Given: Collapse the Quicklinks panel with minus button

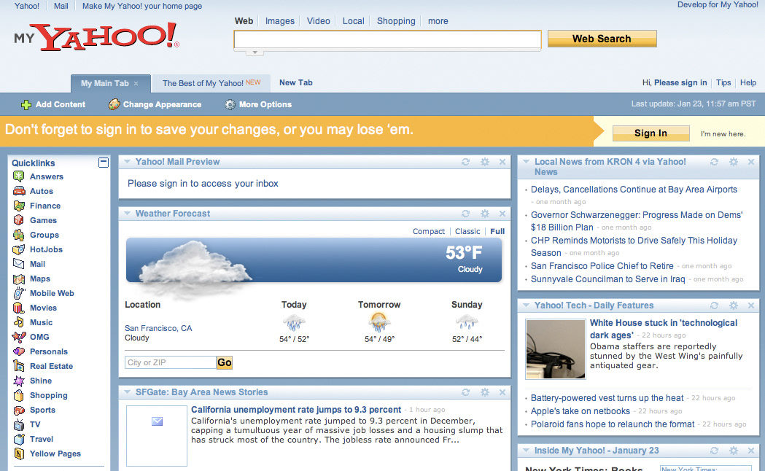Looking at the screenshot, I should pos(104,163).
